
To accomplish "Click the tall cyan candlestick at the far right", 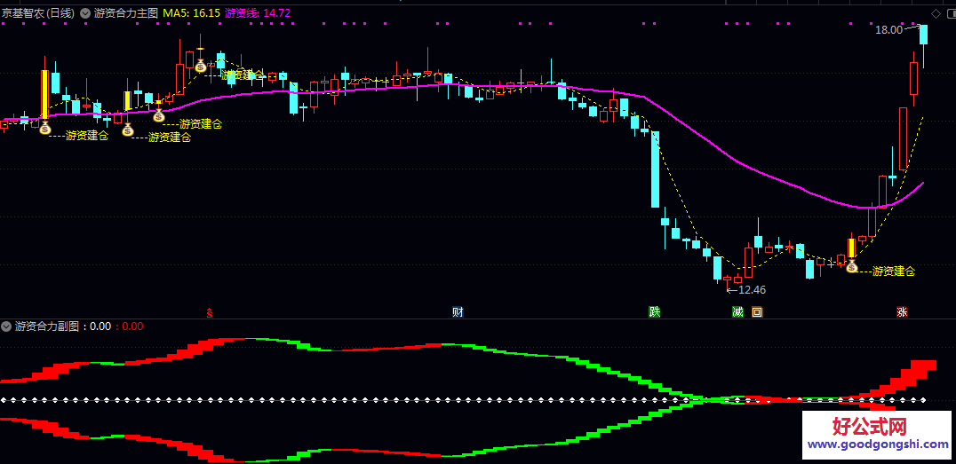I will [924, 35].
